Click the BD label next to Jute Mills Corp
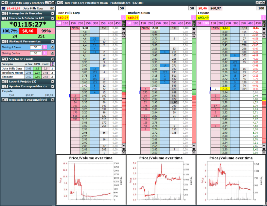The width and height of the screenshot is (267, 206). (52, 8)
